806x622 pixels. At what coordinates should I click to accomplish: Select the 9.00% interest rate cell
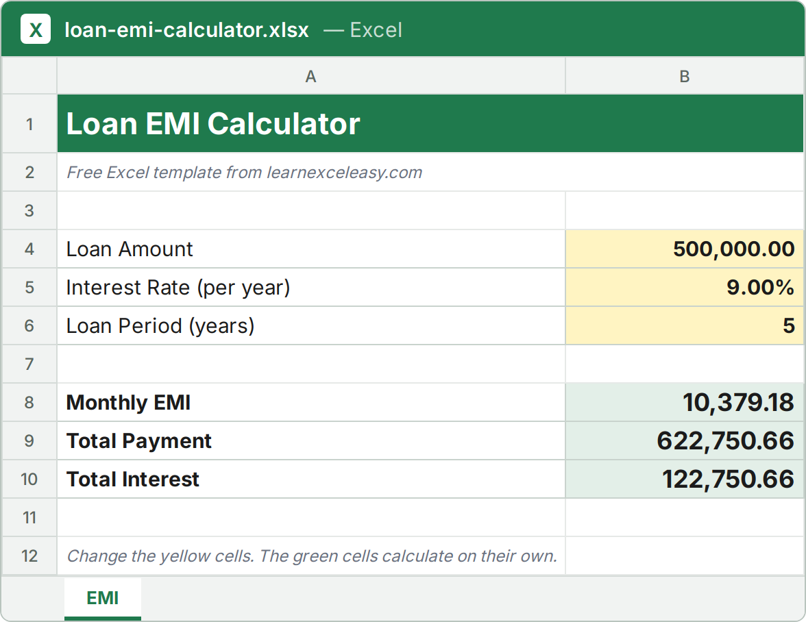(685, 287)
